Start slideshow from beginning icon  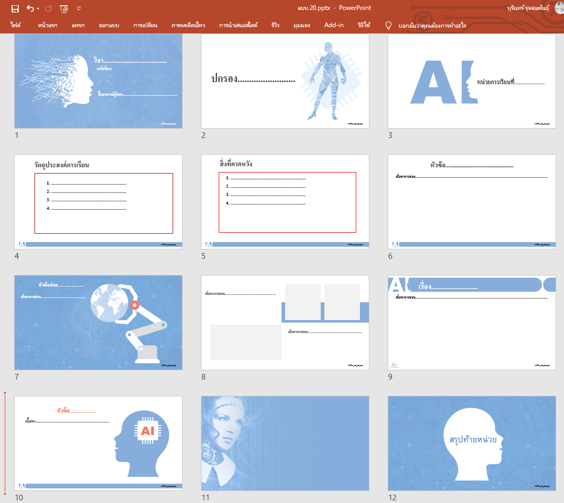click(64, 8)
